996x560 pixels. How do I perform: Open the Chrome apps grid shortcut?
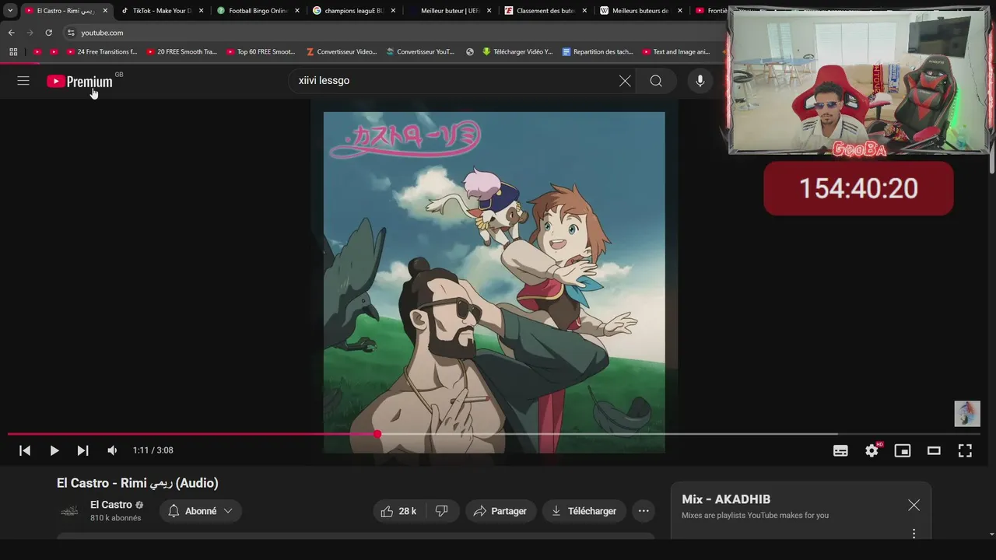pyautogui.click(x=13, y=52)
